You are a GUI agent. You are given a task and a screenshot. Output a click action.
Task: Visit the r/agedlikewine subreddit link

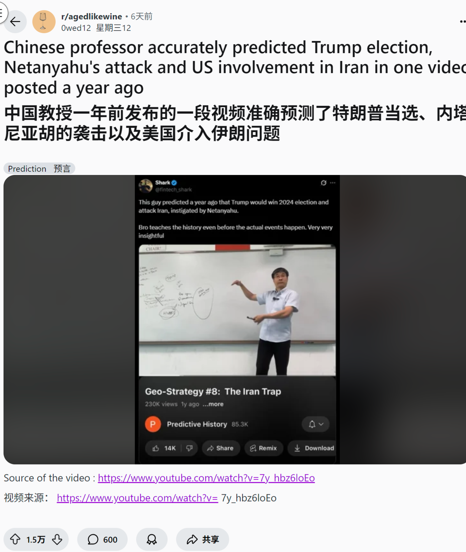click(91, 16)
